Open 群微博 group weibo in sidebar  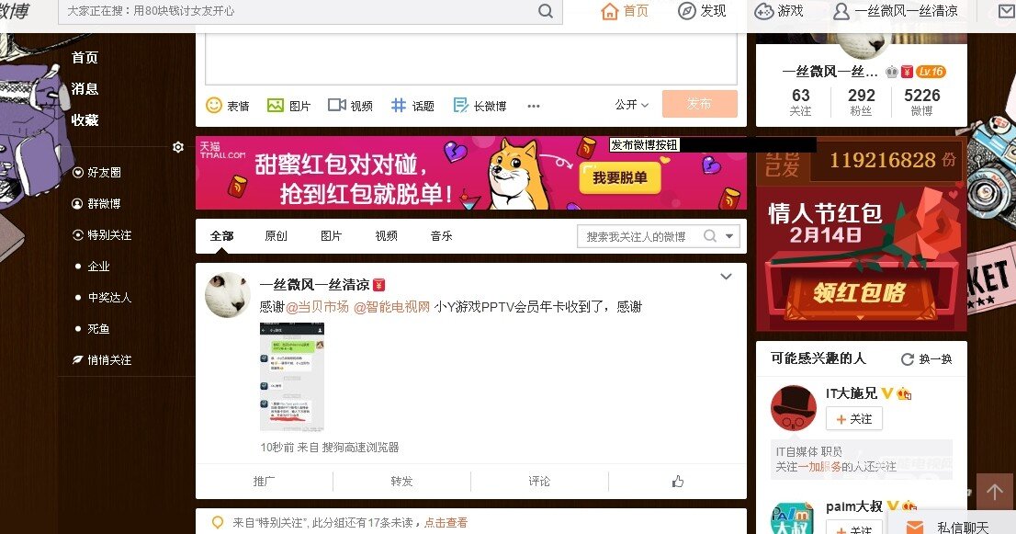[96, 203]
